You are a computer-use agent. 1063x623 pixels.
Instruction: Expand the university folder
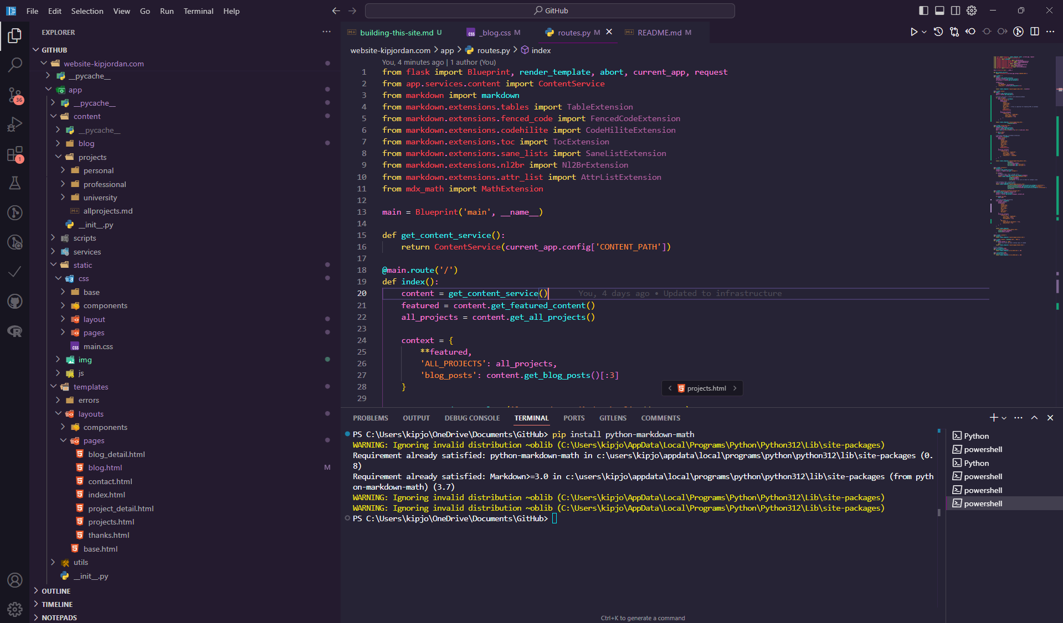point(186,198)
